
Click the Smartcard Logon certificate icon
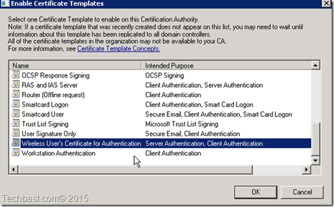click(16, 104)
